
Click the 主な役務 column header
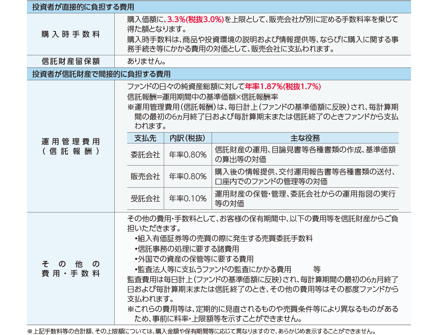pyautogui.click(x=305, y=138)
